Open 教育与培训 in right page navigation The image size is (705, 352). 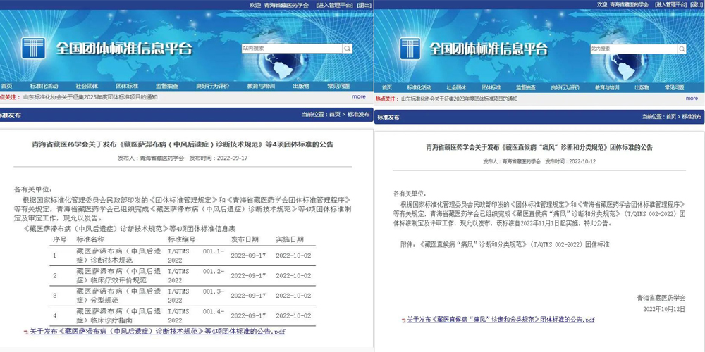click(x=608, y=87)
